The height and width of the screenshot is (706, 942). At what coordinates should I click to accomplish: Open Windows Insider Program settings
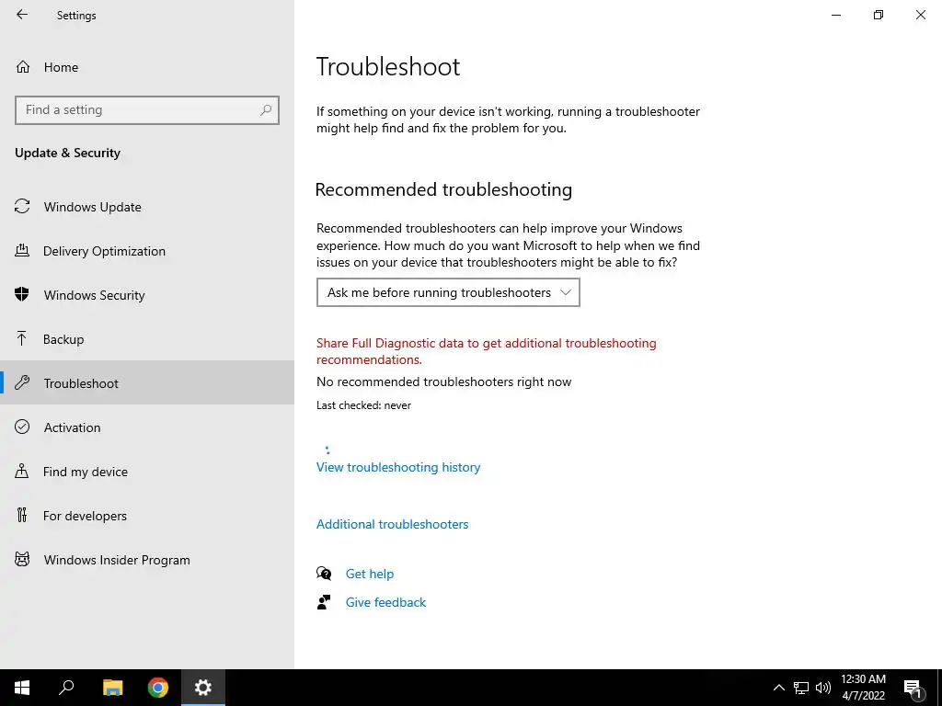pyautogui.click(x=147, y=560)
